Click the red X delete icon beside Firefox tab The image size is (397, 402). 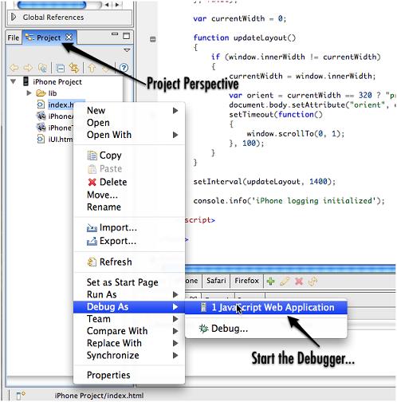[299, 281]
